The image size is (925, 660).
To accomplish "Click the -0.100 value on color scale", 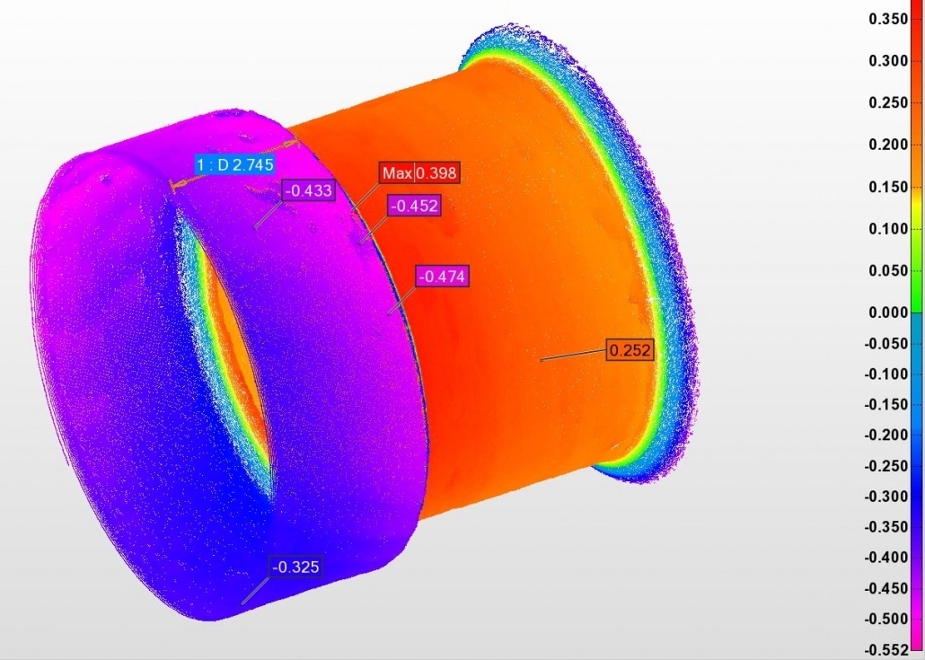I will coord(886,374).
